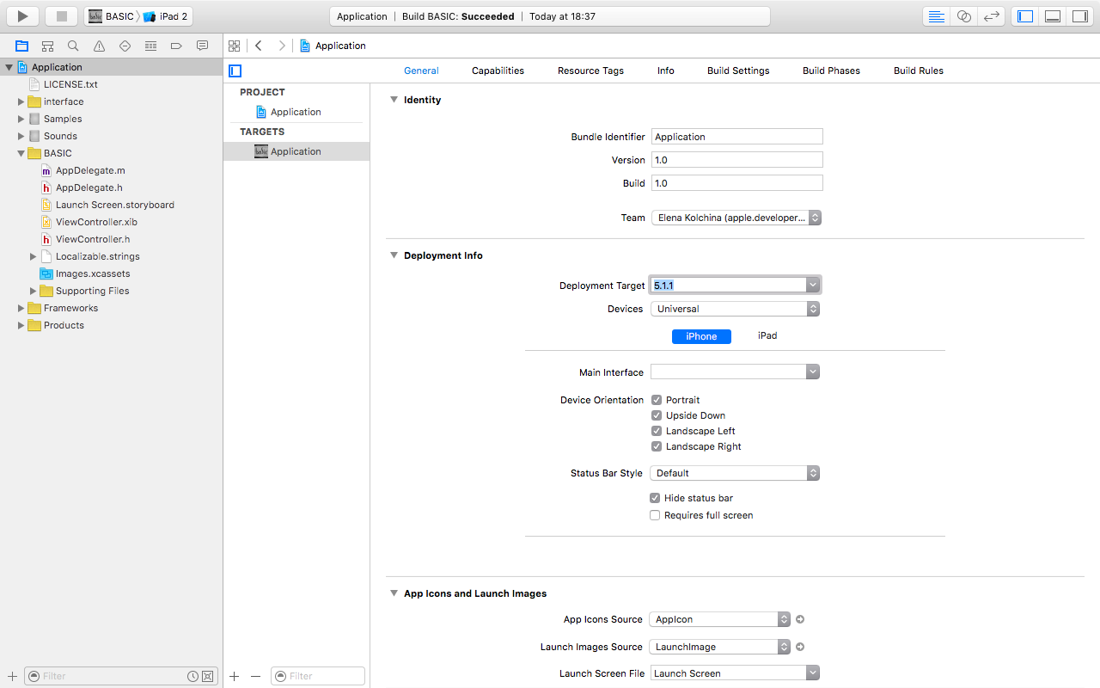Show the debug area
Screen dimensions: 1100x688
tap(1052, 16)
